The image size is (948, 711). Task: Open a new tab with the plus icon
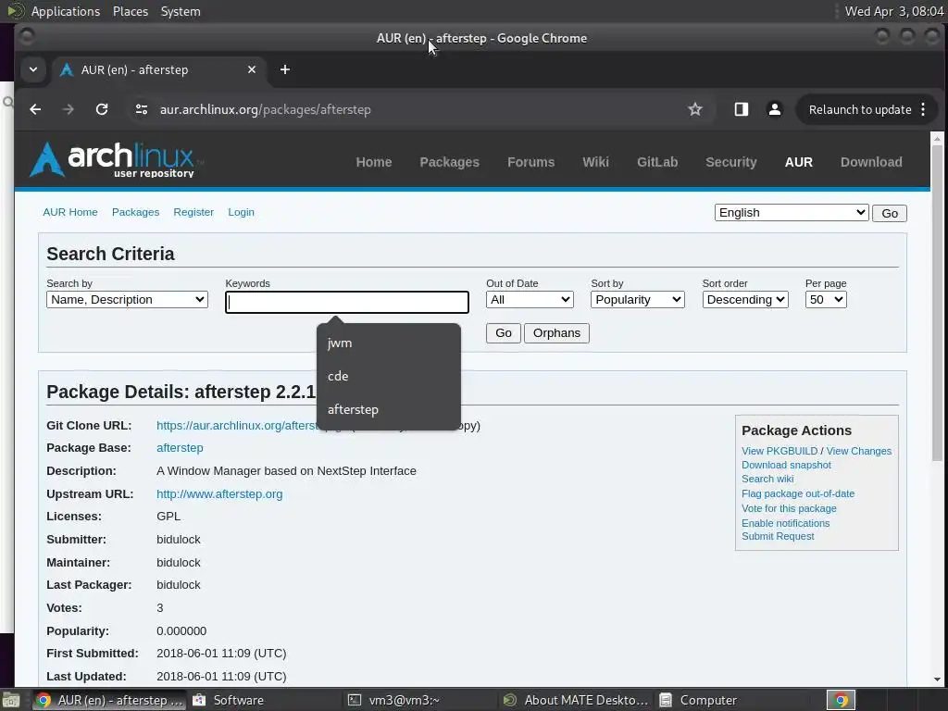285,69
